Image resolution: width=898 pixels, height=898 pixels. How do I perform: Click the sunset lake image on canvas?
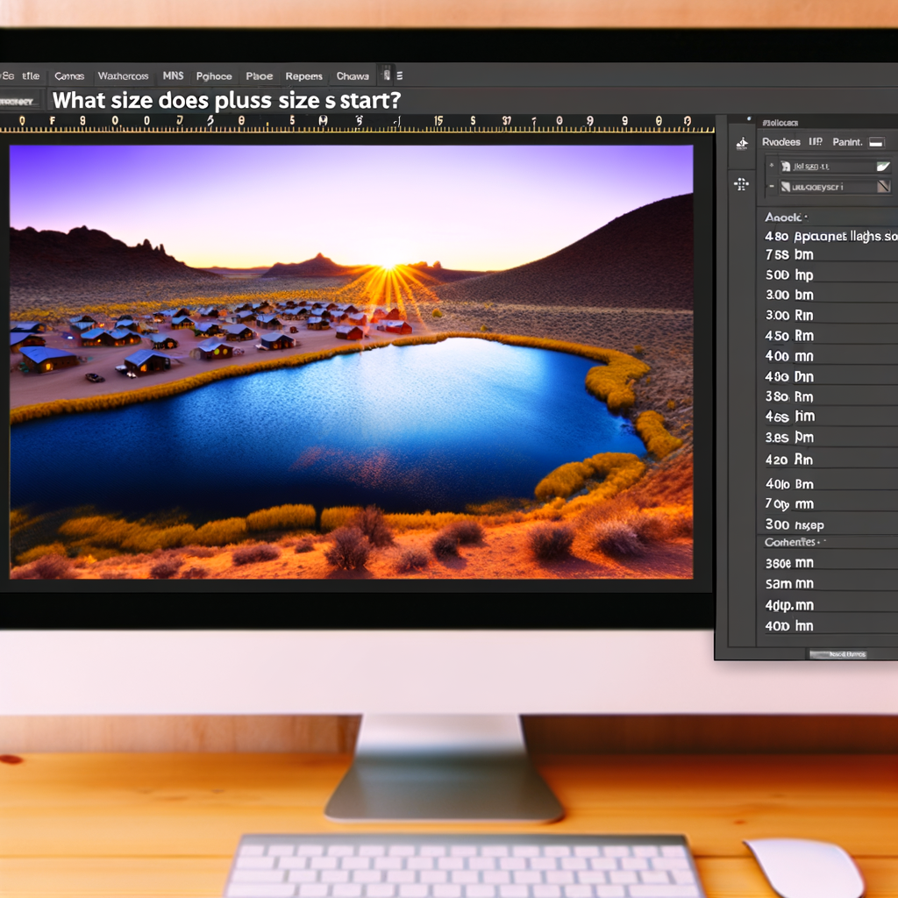tap(351, 361)
